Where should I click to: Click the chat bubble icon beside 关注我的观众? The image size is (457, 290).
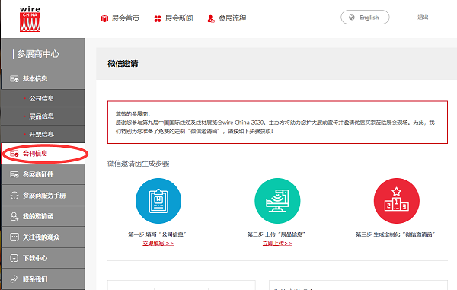click(14, 237)
